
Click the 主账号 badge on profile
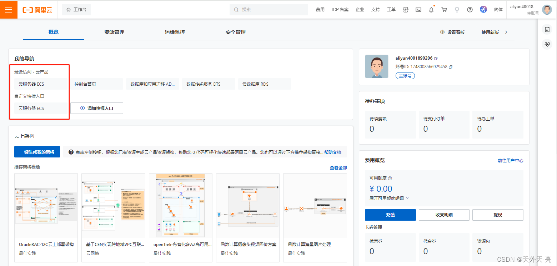coord(405,76)
